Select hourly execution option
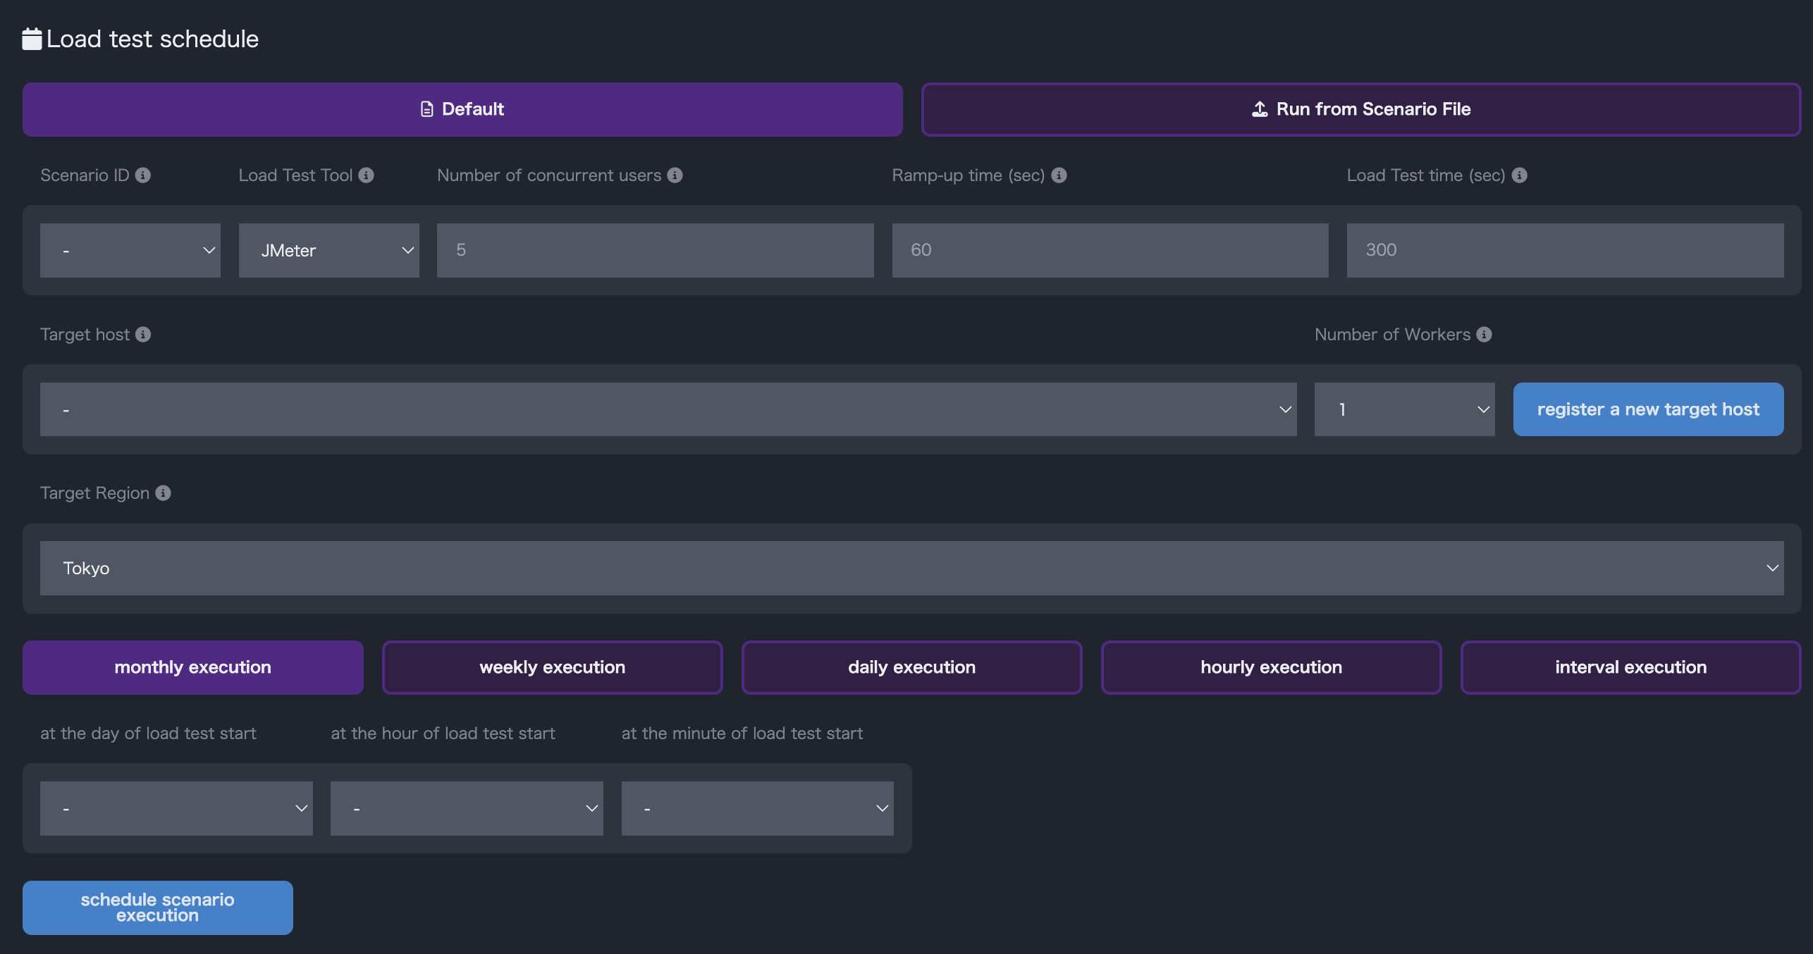This screenshot has height=954, width=1813. (x=1271, y=667)
